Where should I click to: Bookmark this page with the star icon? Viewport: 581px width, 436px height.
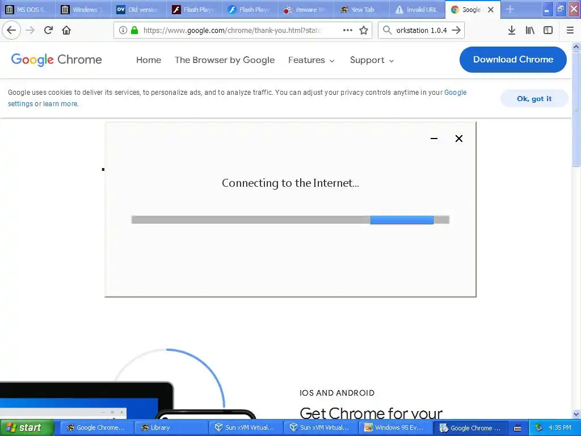(364, 31)
